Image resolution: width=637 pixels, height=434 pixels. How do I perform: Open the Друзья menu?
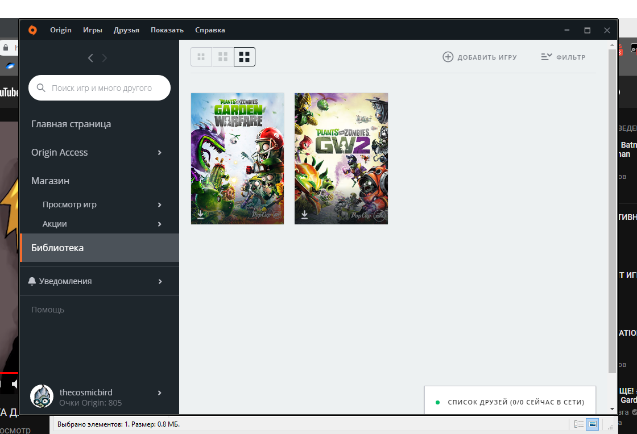(126, 30)
